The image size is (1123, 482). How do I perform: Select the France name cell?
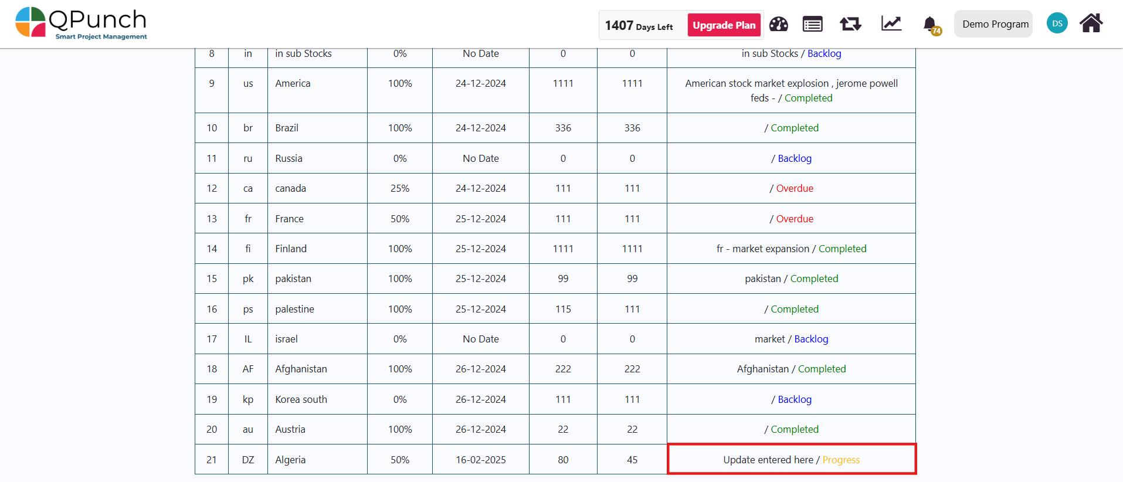(x=317, y=219)
